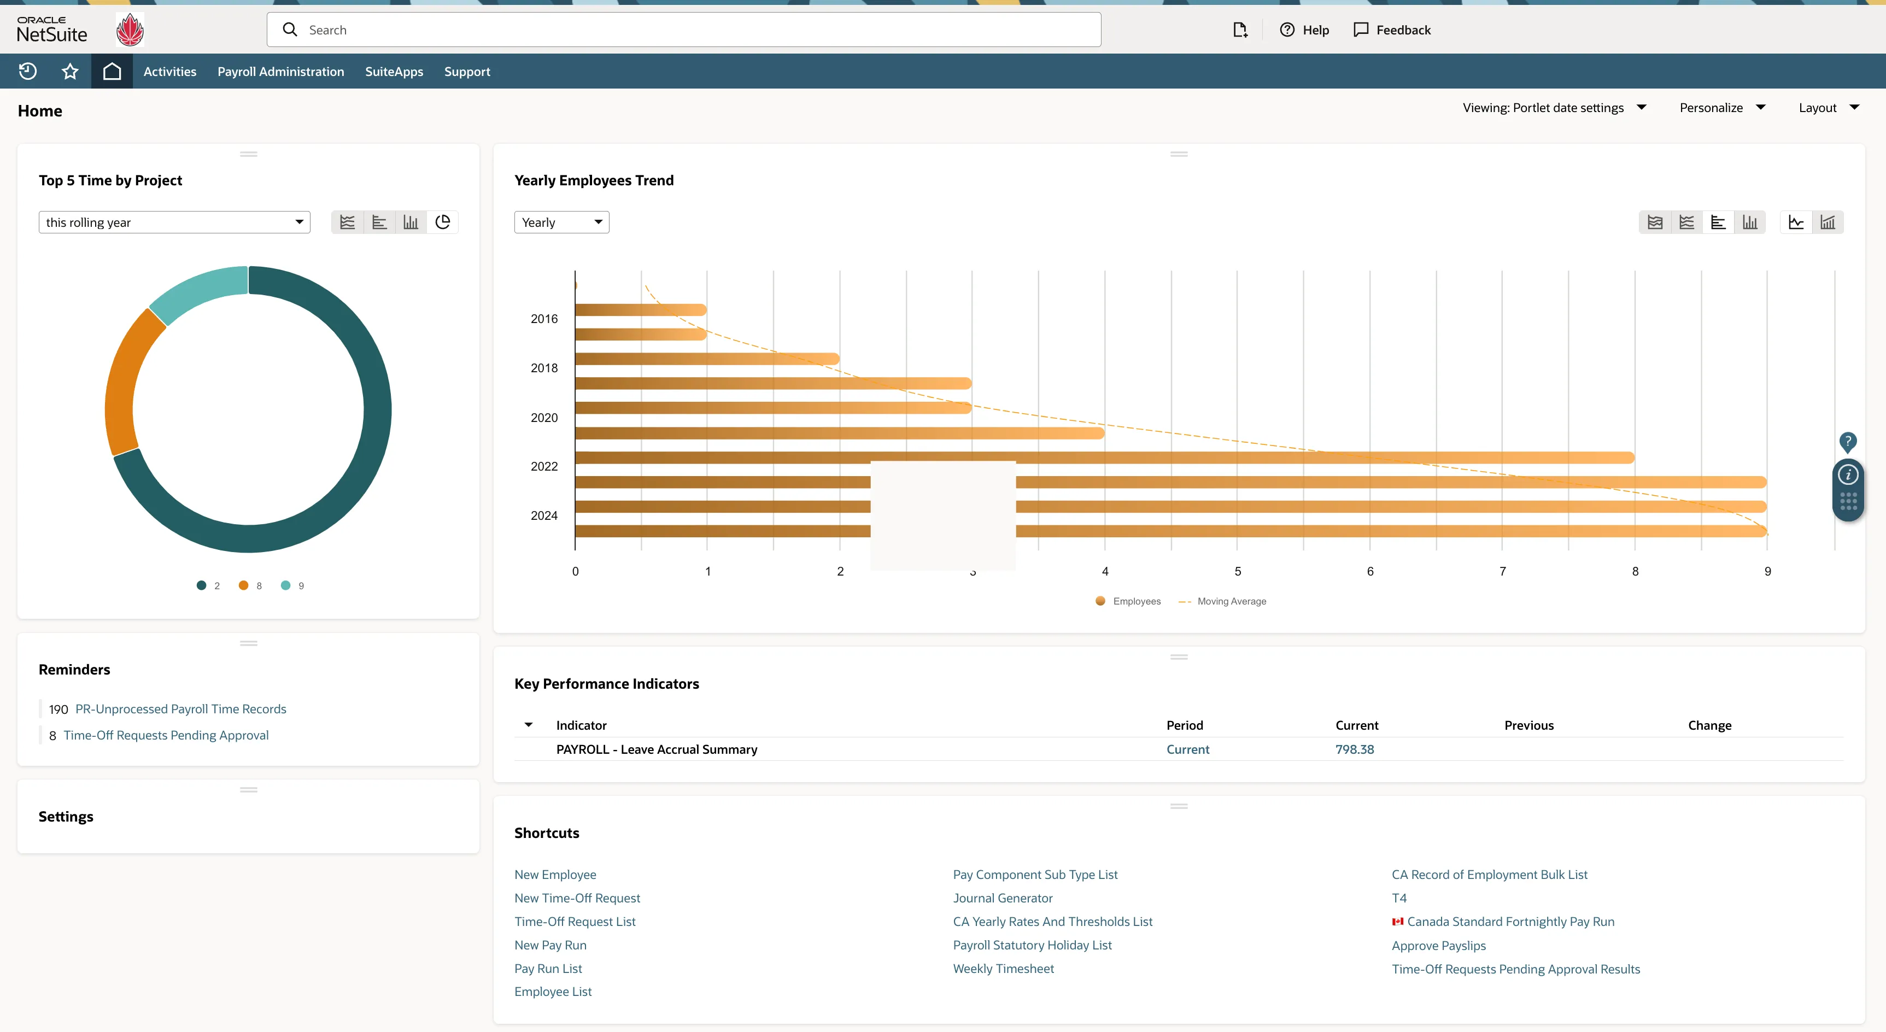This screenshot has width=1886, height=1032.
Task: Toggle the bar with trendline chart button
Action: click(1828, 222)
